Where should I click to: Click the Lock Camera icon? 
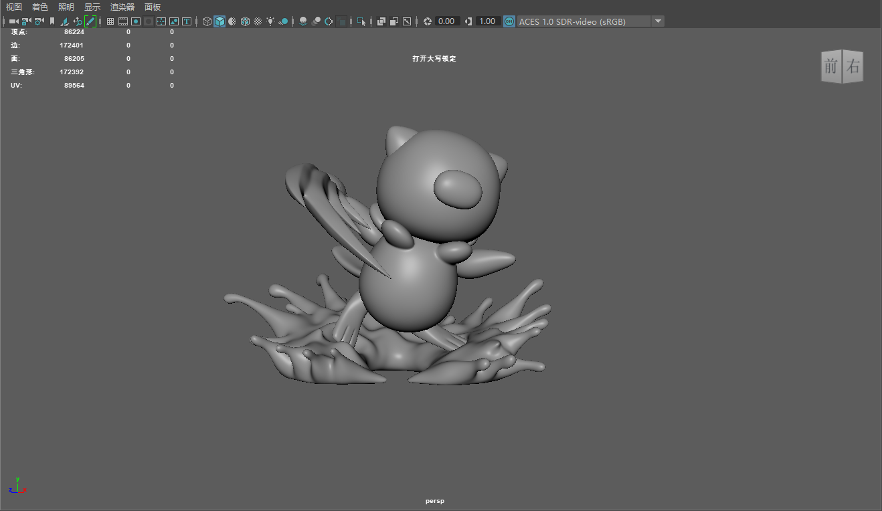coord(26,21)
